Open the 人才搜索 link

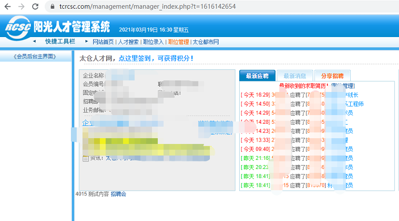(128, 42)
